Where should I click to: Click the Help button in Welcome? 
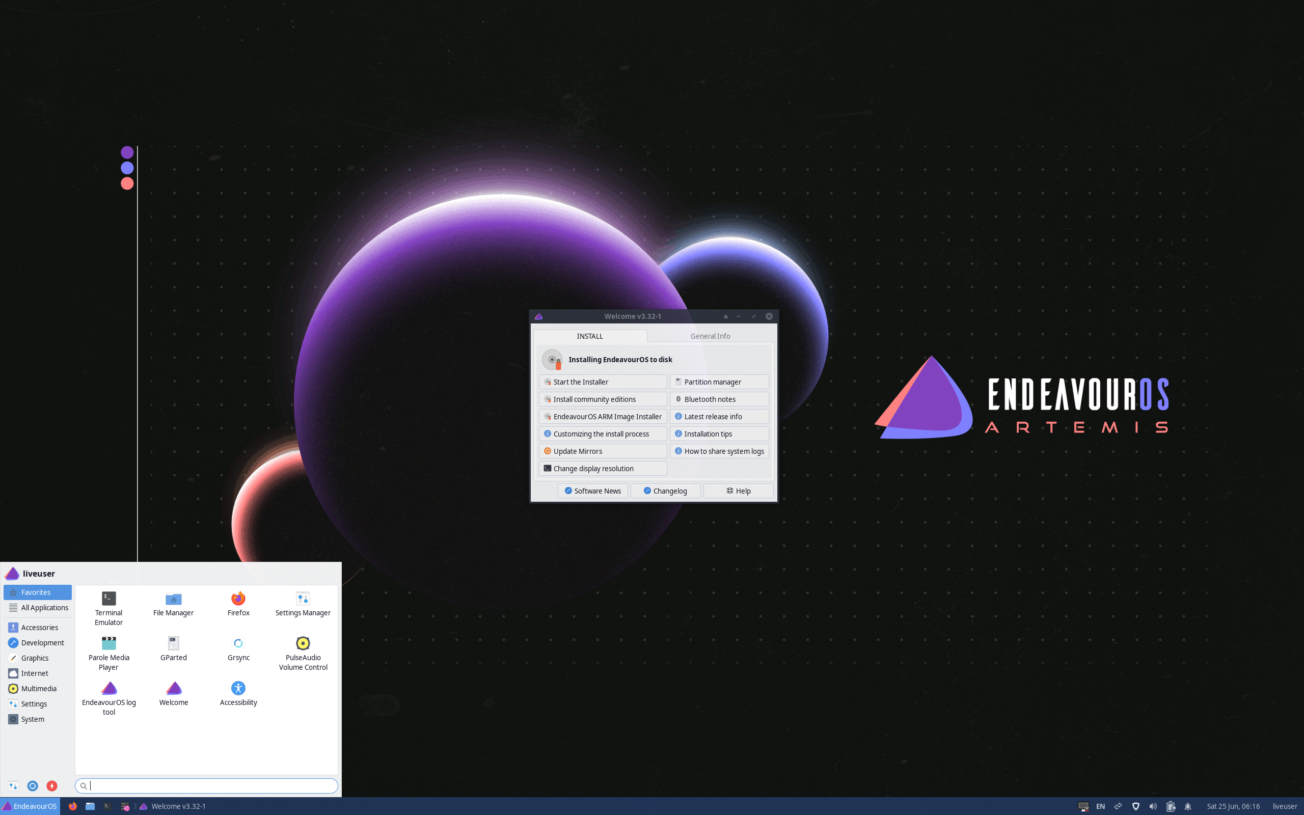pyautogui.click(x=738, y=491)
